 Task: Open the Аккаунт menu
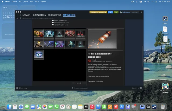tap(14, 2)
